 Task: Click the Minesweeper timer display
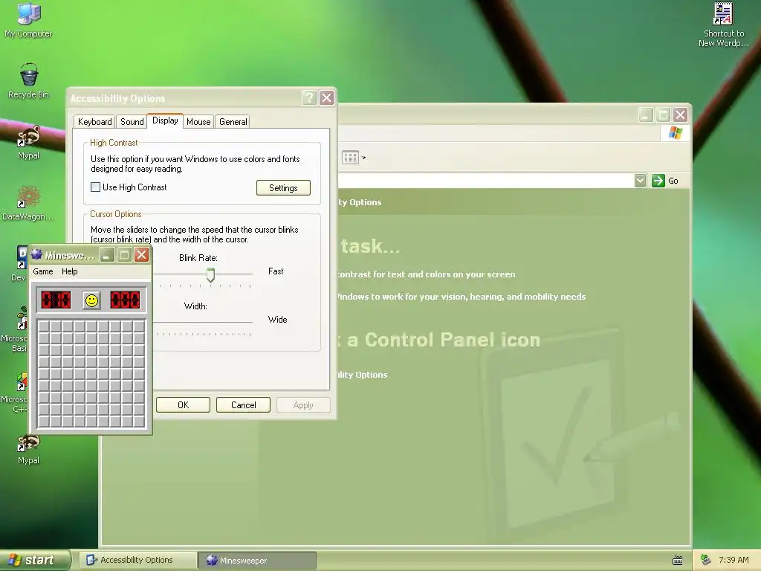pyautogui.click(x=125, y=300)
